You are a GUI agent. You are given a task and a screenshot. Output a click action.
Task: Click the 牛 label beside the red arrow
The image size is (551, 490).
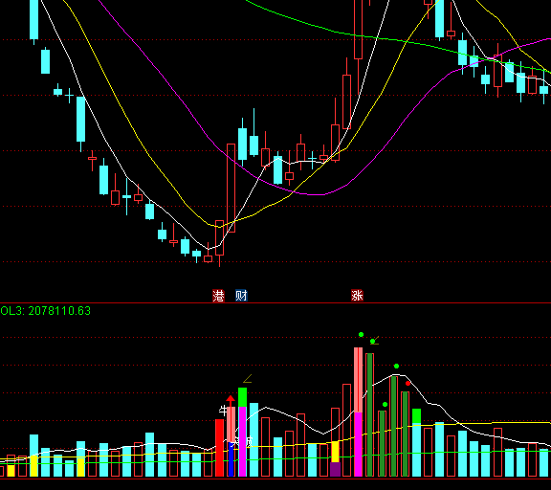click(x=223, y=411)
